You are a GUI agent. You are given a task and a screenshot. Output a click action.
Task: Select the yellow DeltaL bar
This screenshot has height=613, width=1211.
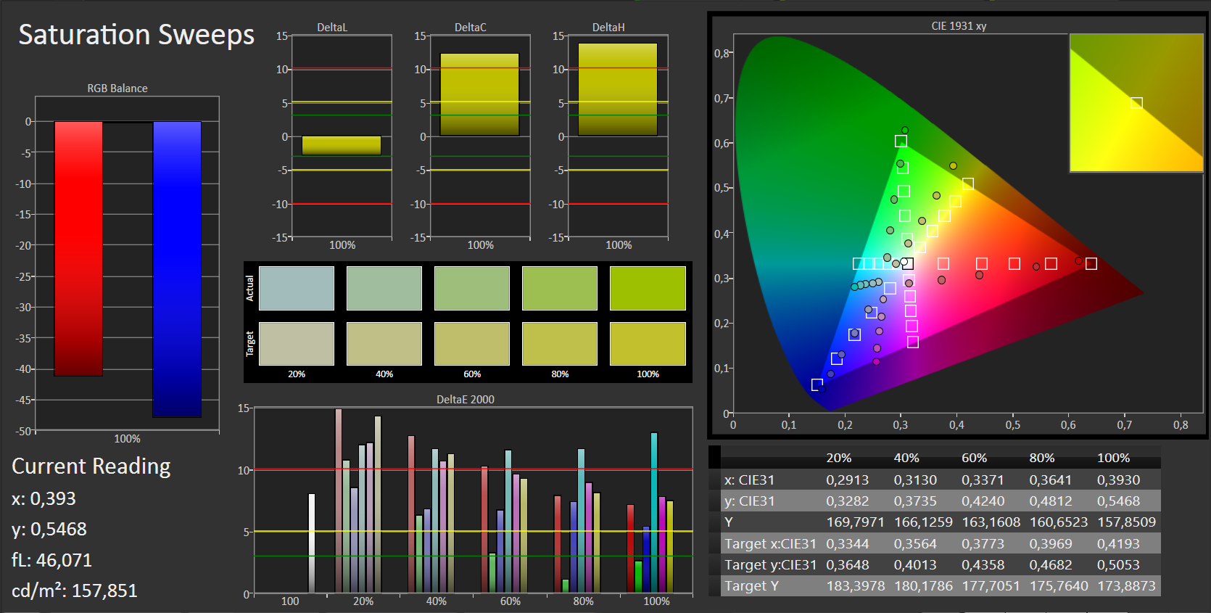(342, 145)
